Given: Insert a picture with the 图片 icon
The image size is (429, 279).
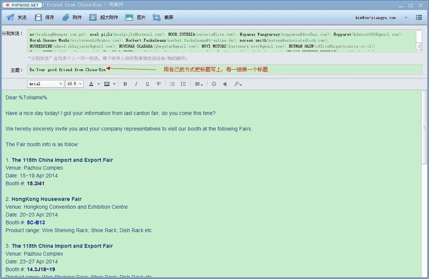Looking at the screenshot, I should coord(129,18).
